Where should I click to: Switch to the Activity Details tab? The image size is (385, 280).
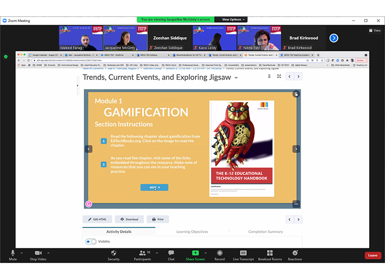tap(119, 232)
